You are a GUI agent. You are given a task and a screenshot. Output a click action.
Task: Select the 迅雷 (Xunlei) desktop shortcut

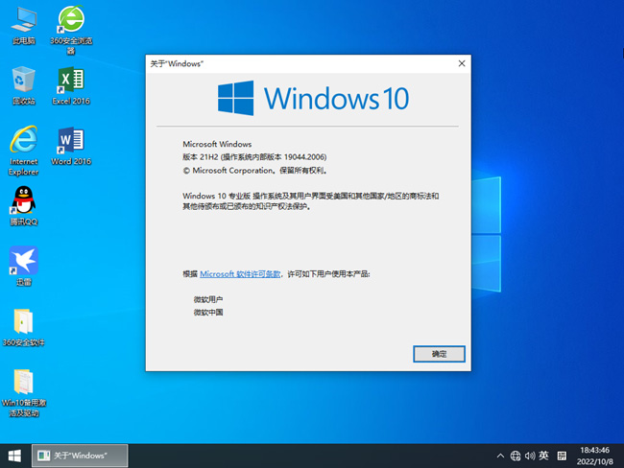point(23,267)
